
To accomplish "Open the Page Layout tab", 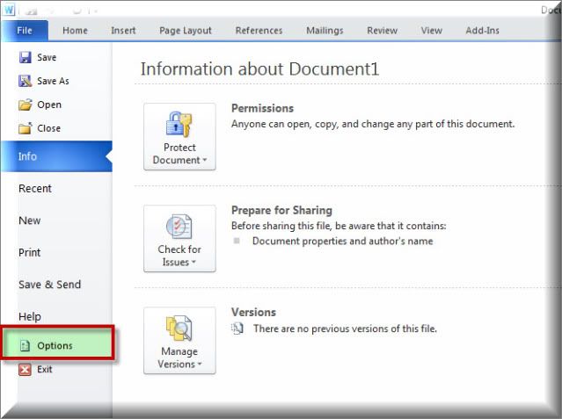I will (x=186, y=31).
